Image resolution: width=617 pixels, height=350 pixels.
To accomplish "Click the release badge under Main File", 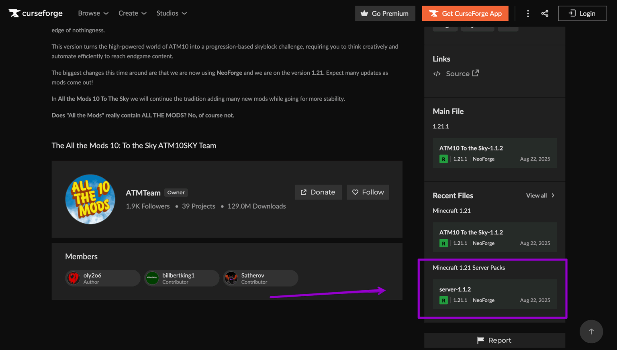I will click(x=443, y=159).
